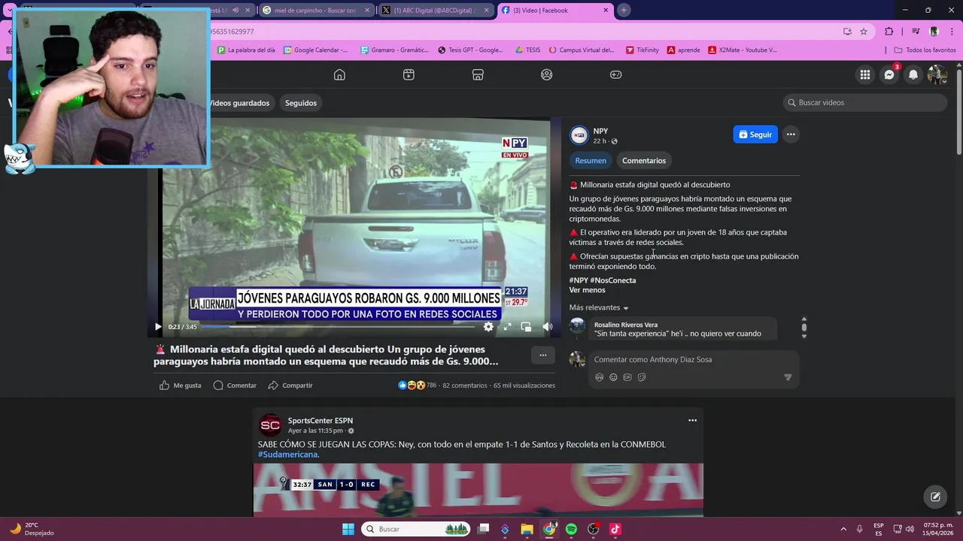963x541 pixels.
Task: Open the floating new message compose icon
Action: point(935,497)
